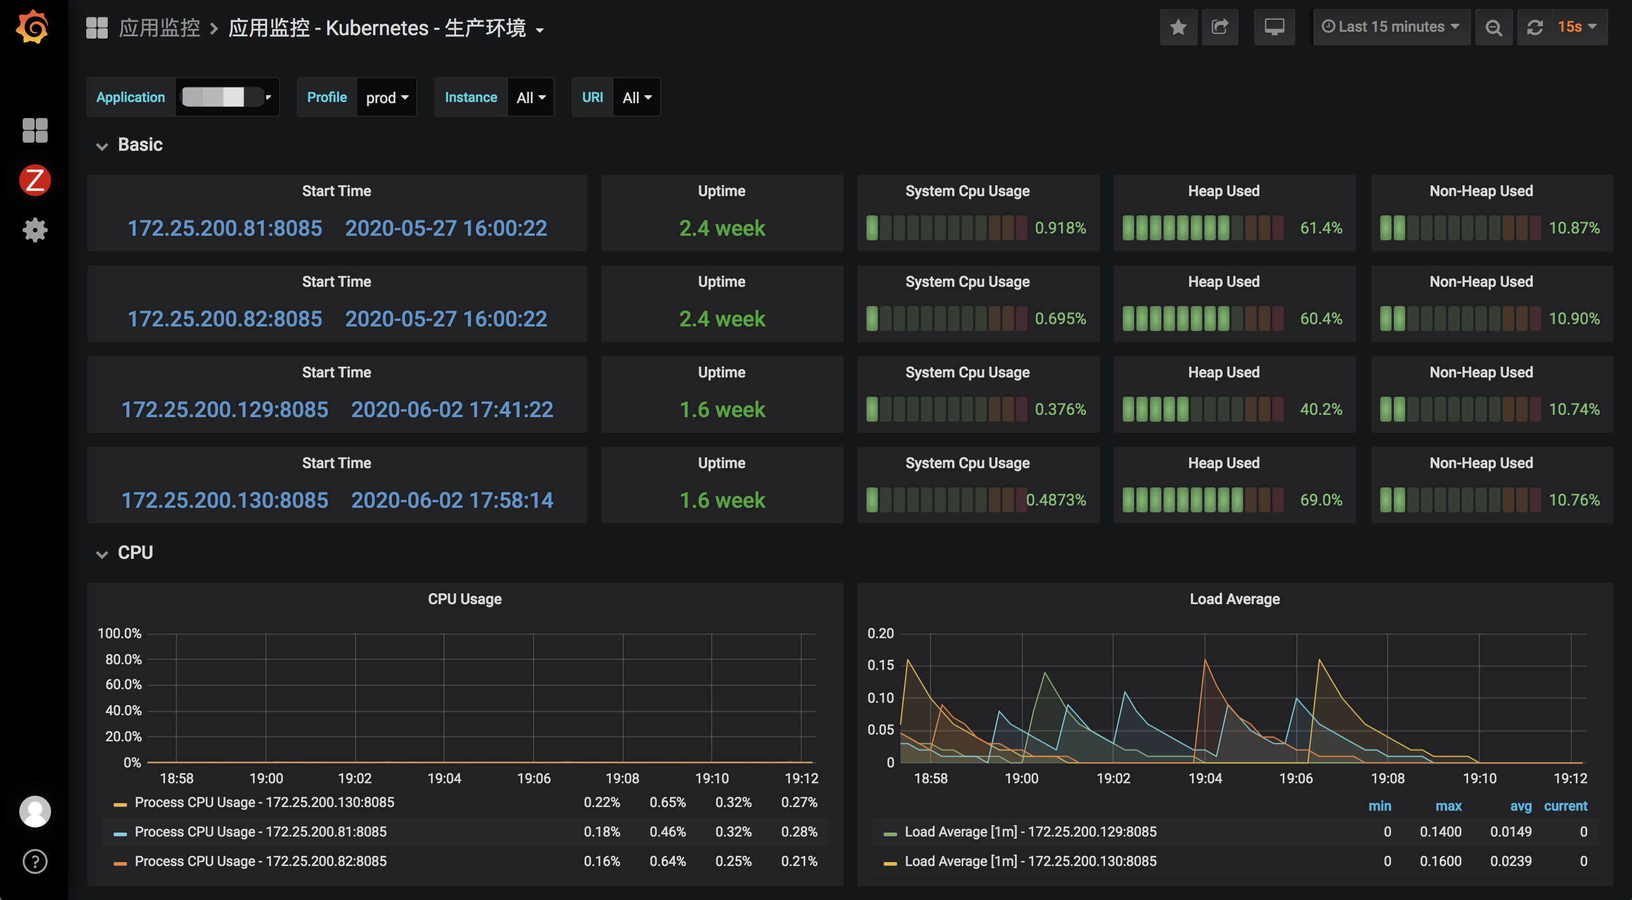Viewport: 1632px width, 900px height.
Task: Click the share dashboard icon
Action: click(1220, 27)
